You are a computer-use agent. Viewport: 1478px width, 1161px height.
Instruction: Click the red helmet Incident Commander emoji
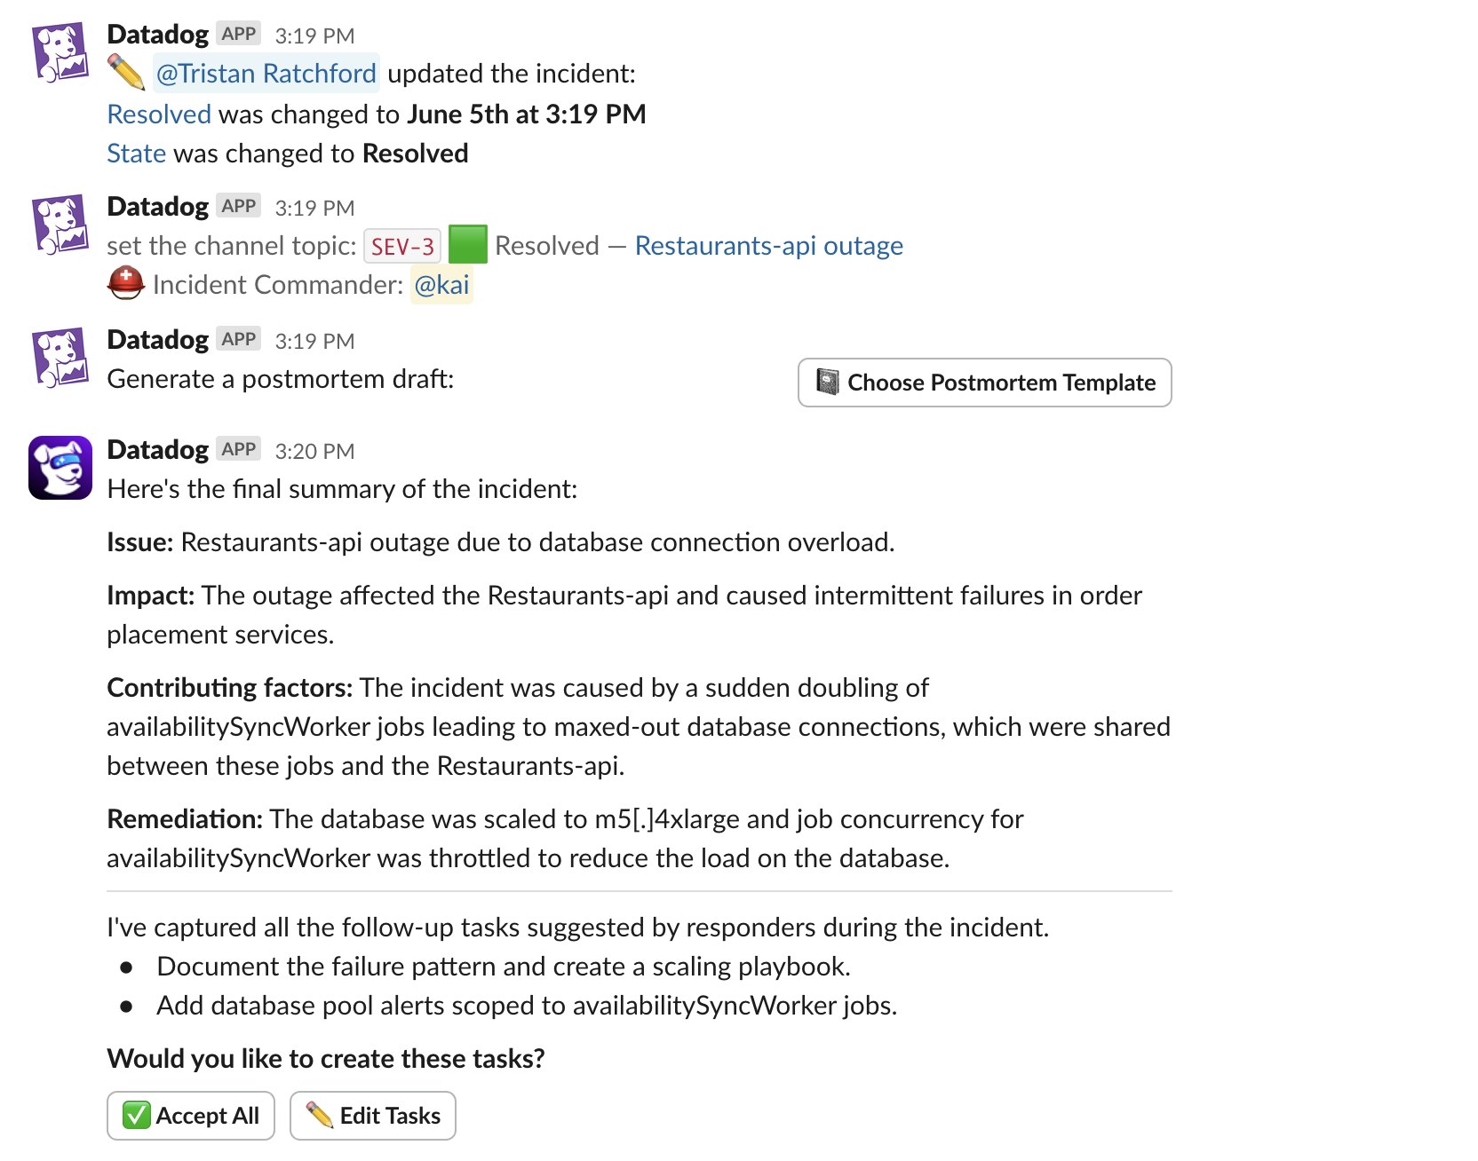point(125,284)
